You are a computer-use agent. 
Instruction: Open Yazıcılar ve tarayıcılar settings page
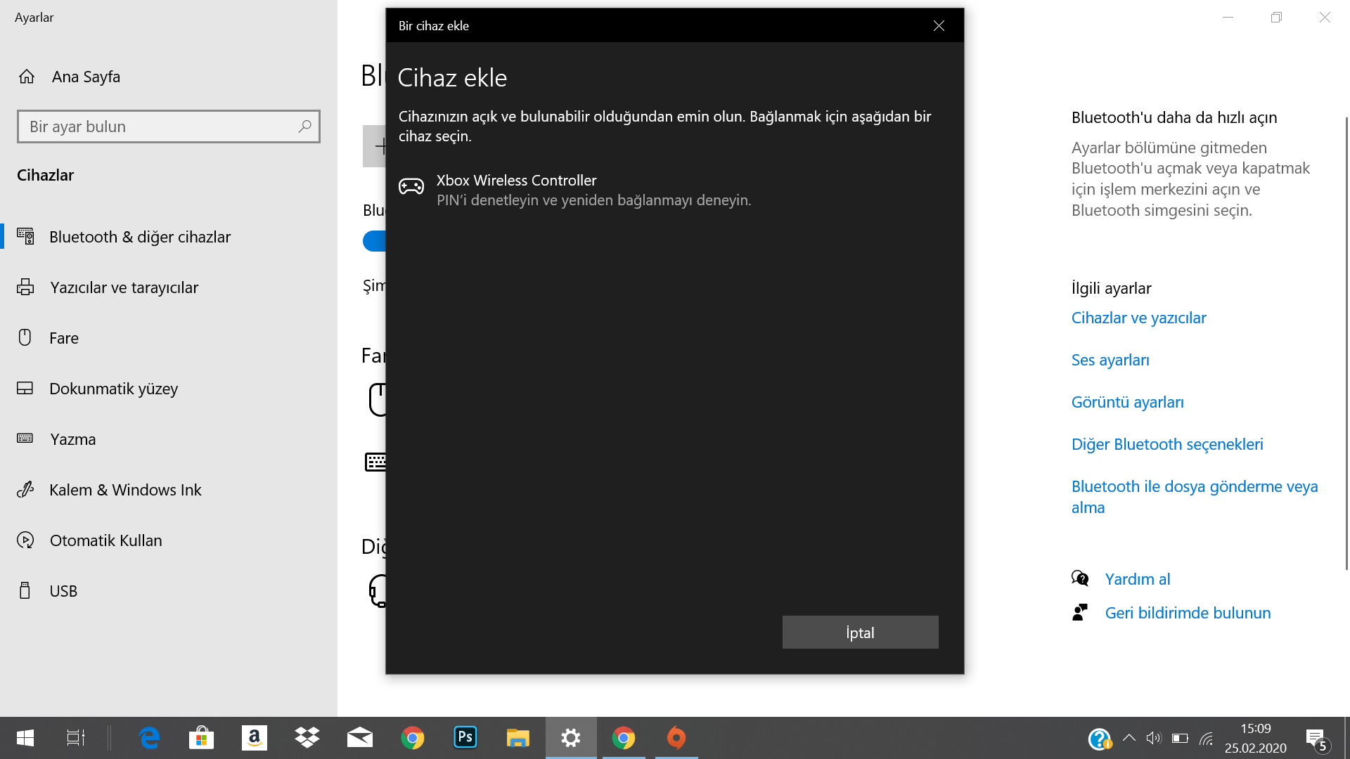[x=124, y=287]
